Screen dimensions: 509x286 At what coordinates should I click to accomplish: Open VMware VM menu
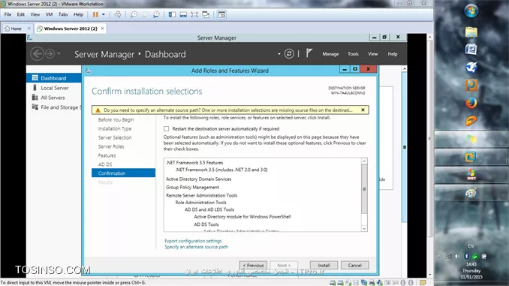(49, 14)
